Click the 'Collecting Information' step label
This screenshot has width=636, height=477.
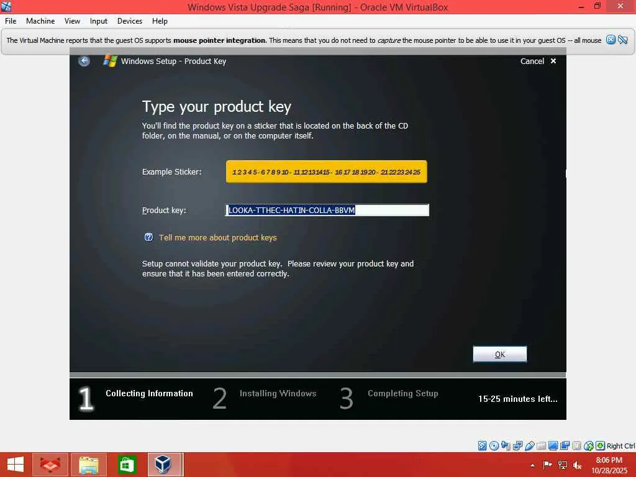tap(149, 393)
